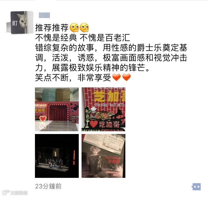208x197 pixels.
Task: Tap the line starting with 调，活泼，诱惑
Action: click(x=111, y=58)
